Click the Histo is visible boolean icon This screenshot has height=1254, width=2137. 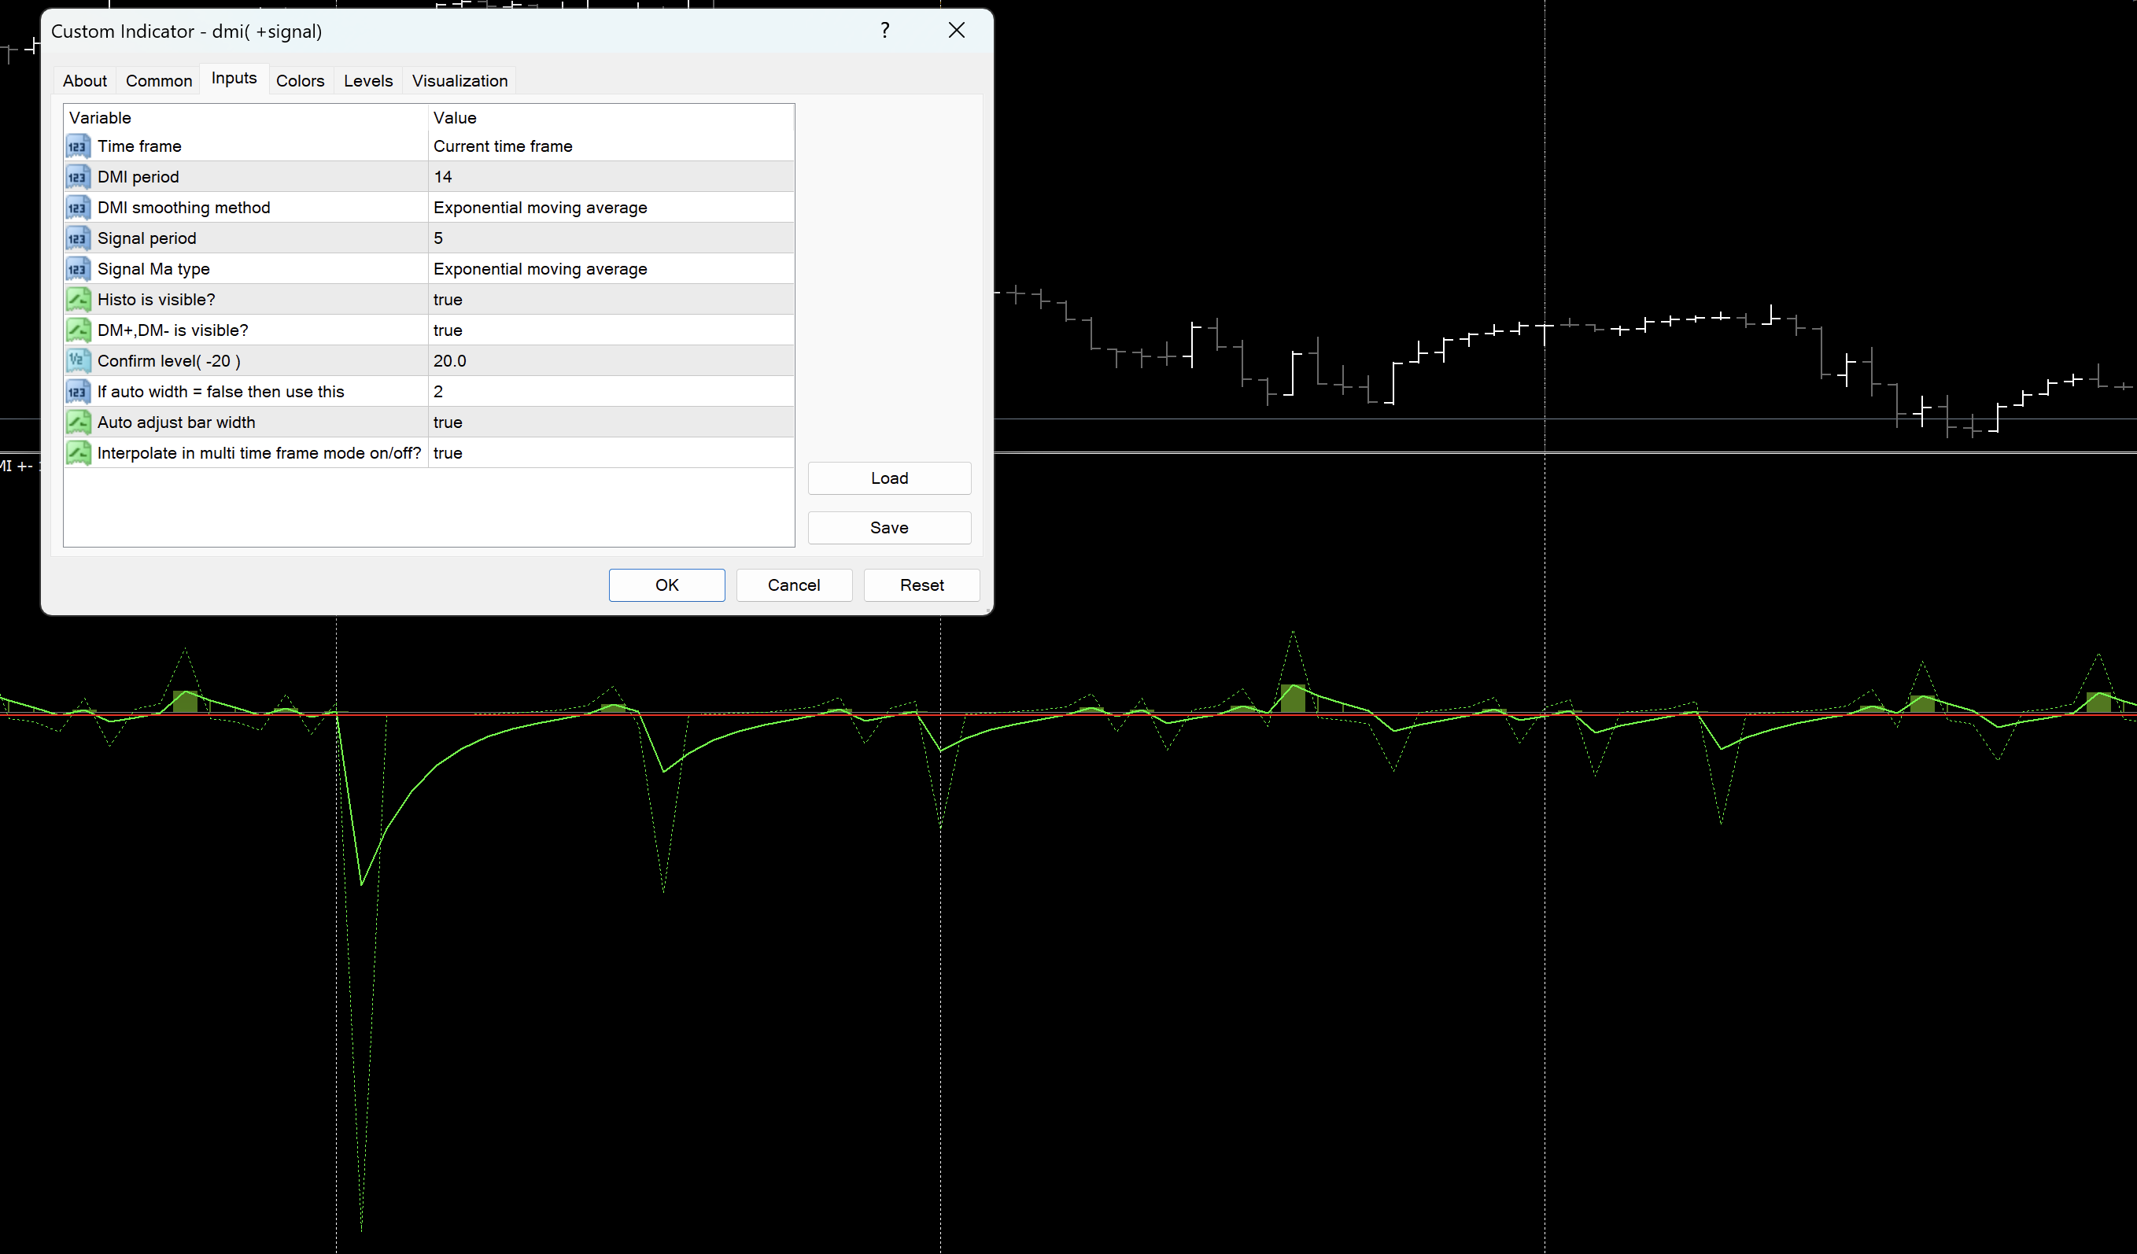[x=78, y=299]
